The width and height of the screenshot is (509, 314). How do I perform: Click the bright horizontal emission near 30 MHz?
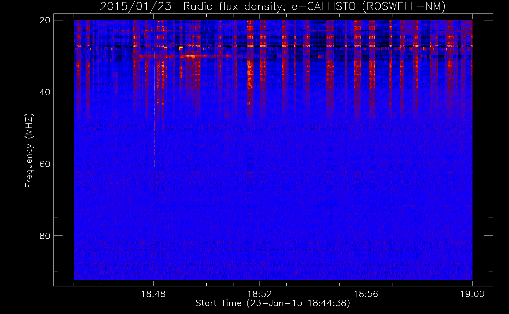186,56
